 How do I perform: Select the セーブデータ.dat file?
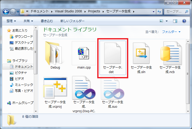[x=113, y=53]
